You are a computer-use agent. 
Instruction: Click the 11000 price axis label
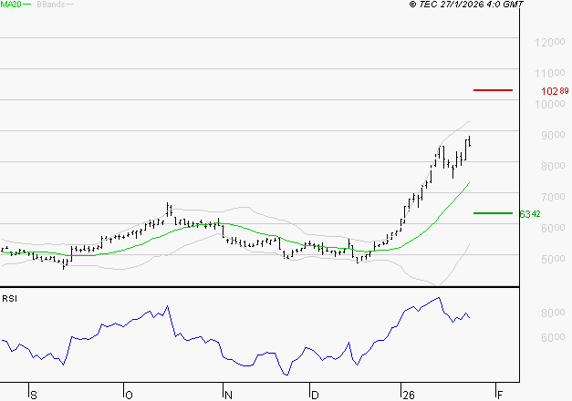(550, 73)
